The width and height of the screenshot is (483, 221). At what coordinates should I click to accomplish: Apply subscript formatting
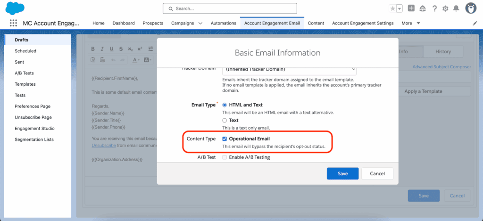pos(130,49)
